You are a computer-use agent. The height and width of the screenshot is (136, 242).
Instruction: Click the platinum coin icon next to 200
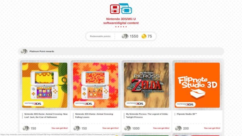click(x=178, y=128)
